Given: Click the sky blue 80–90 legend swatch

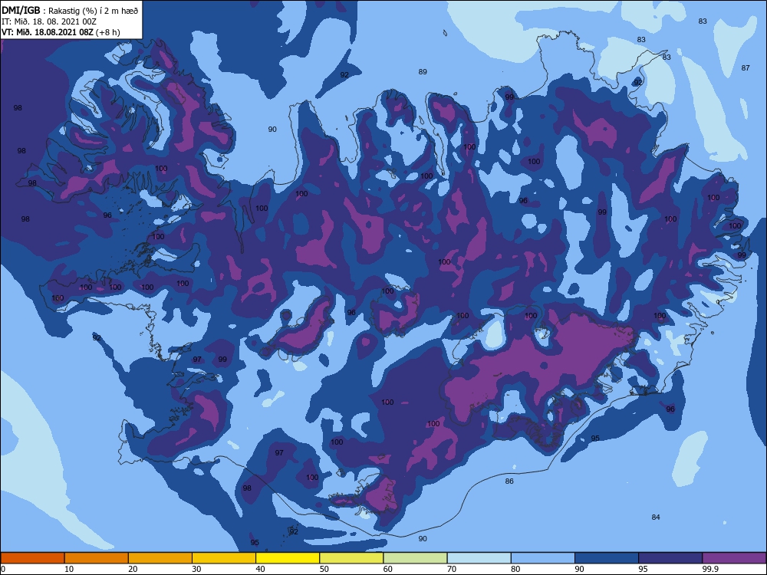Looking at the screenshot, I should pyautogui.click(x=543, y=558).
